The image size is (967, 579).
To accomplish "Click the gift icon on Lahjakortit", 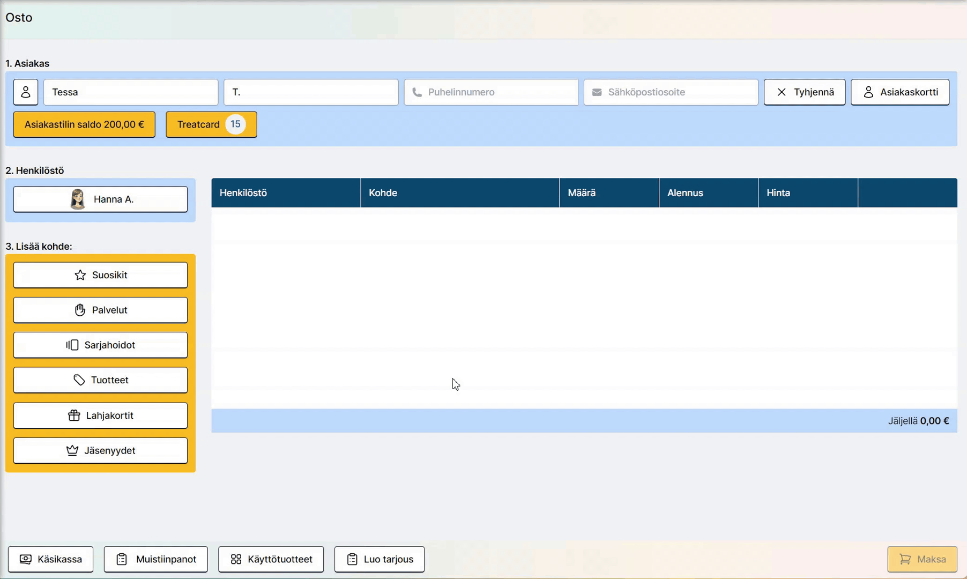I will coord(73,415).
